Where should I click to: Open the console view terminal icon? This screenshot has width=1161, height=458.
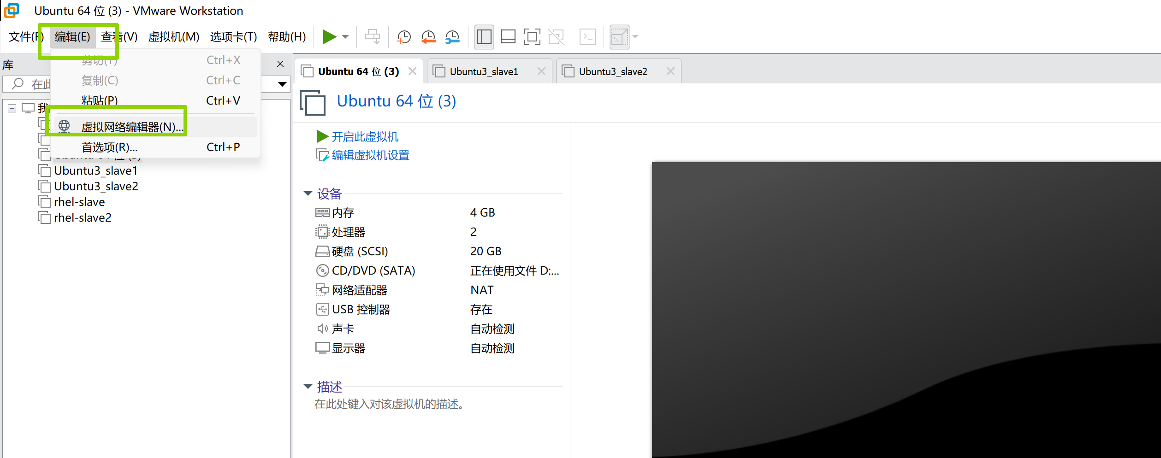pos(587,37)
